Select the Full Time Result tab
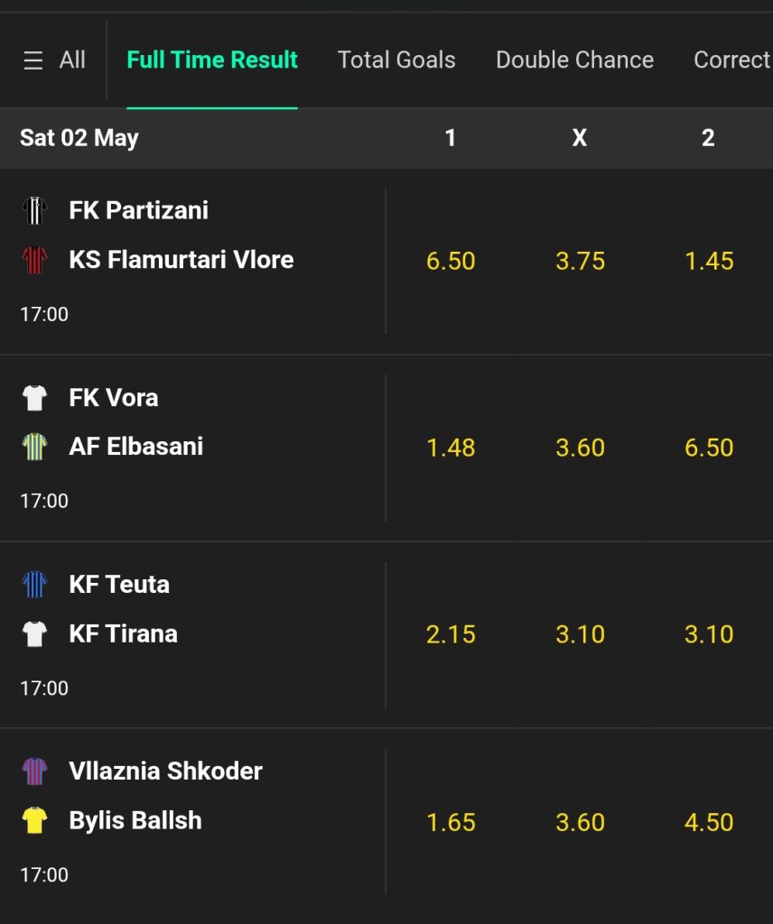 tap(212, 60)
